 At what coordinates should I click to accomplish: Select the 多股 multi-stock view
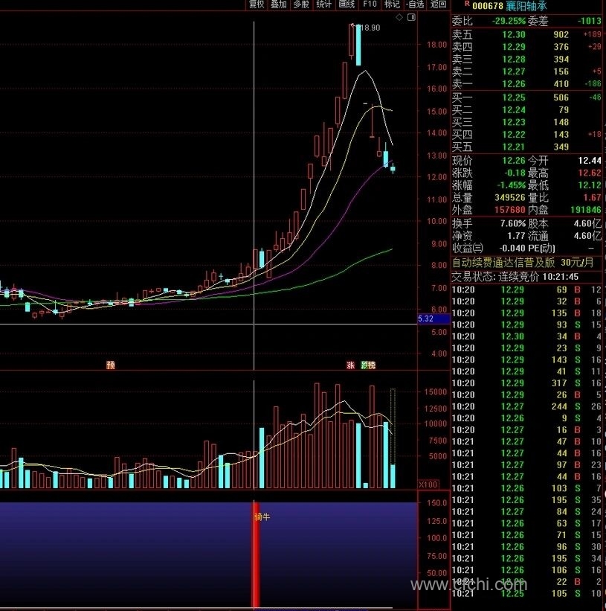coord(301,4)
